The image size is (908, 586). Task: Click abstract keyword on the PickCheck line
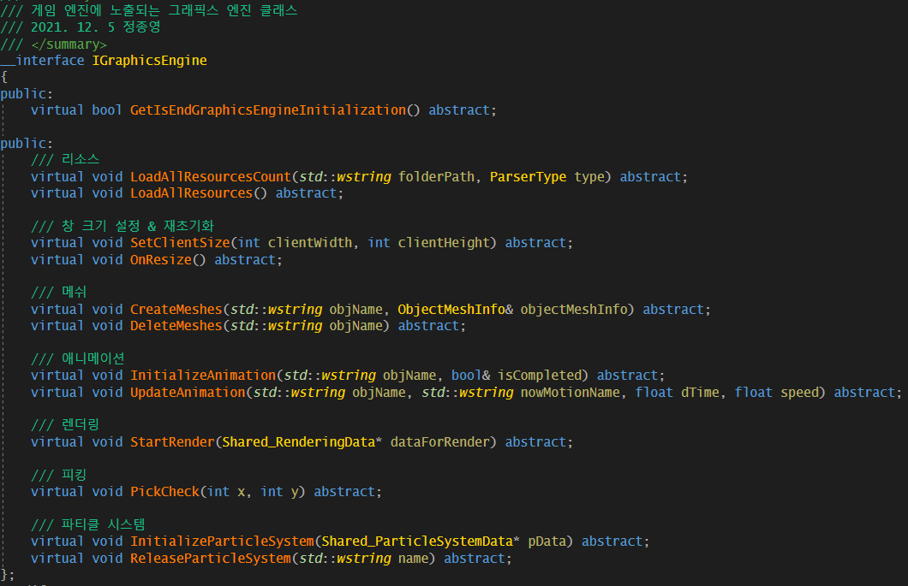tap(344, 492)
